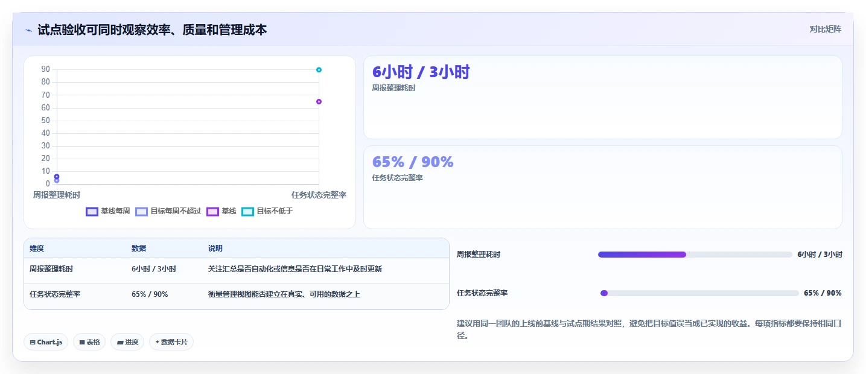Click the 6小时 / 3小时 card heading

421,72
